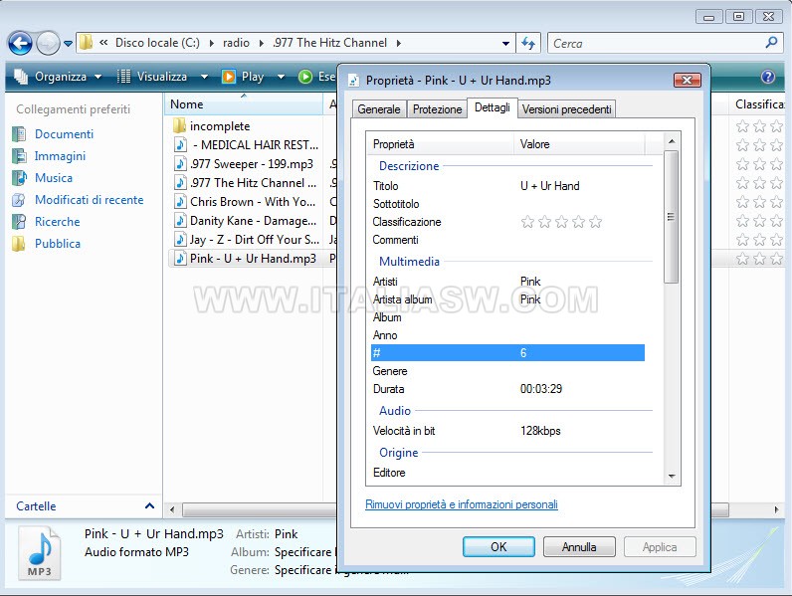Click the Forward navigation arrow in Explorer
Screen dimensions: 792x596
(49, 44)
